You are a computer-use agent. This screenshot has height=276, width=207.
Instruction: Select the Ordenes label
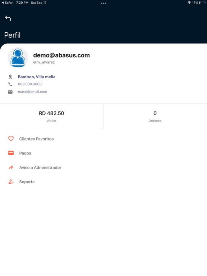(155, 121)
